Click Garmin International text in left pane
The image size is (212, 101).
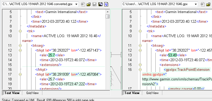click(61, 12)
